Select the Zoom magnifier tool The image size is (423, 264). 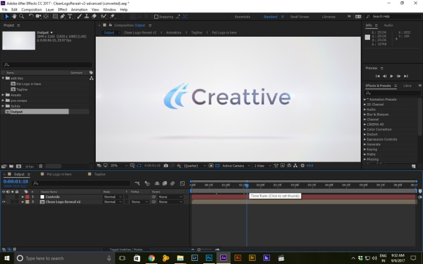click(22, 16)
